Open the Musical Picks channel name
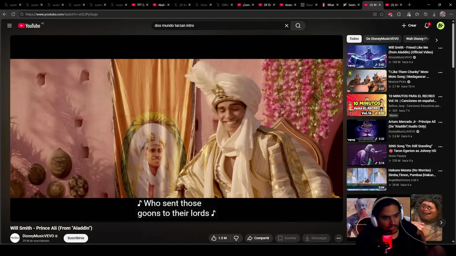Image resolution: width=456 pixels, height=256 pixels. pyautogui.click(x=397, y=82)
